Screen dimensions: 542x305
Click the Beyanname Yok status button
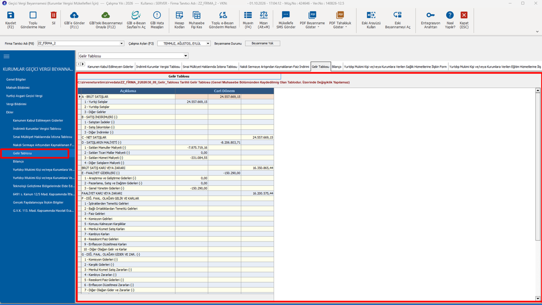click(263, 43)
